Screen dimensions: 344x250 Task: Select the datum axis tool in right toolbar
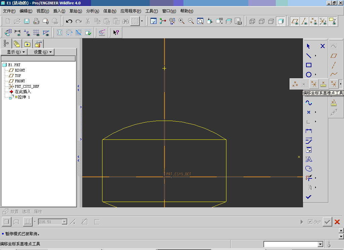(334, 65)
